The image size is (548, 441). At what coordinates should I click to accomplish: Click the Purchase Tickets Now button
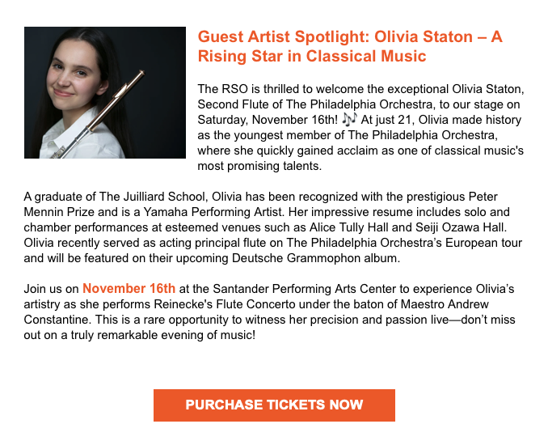click(274, 405)
